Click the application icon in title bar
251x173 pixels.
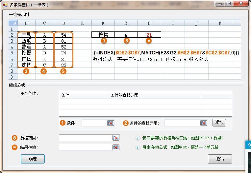(5, 4)
